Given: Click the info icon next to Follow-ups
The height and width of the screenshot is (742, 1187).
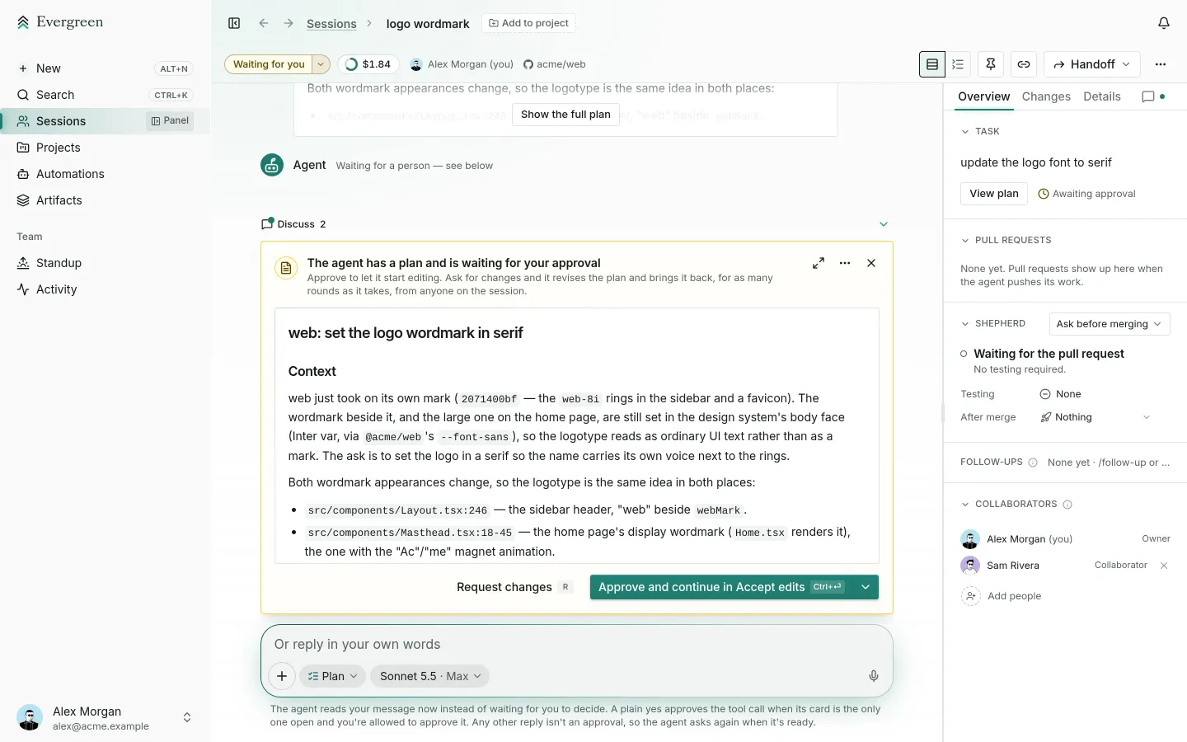Looking at the screenshot, I should pyautogui.click(x=1033, y=463).
